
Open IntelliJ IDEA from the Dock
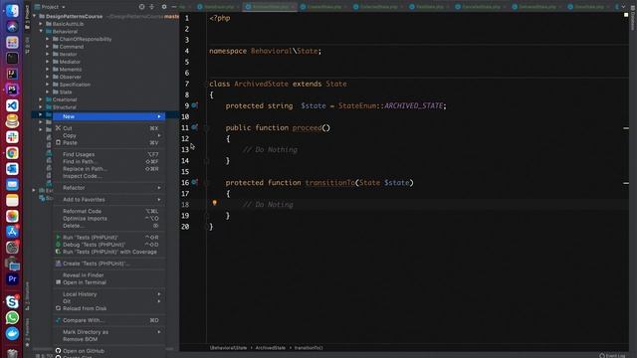tap(12, 74)
